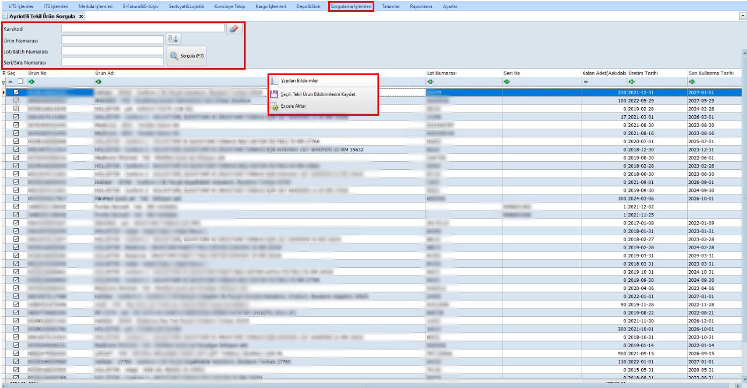Click the save icon for Seçili Tekil Ürün Bildirimlerini Kaydet

pyautogui.click(x=273, y=94)
